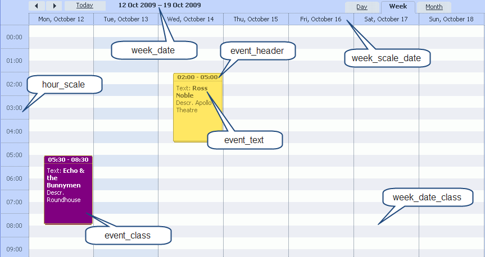Image resolution: width=485 pixels, height=257 pixels.
Task: Jump to Today in calendar
Action: [85, 6]
